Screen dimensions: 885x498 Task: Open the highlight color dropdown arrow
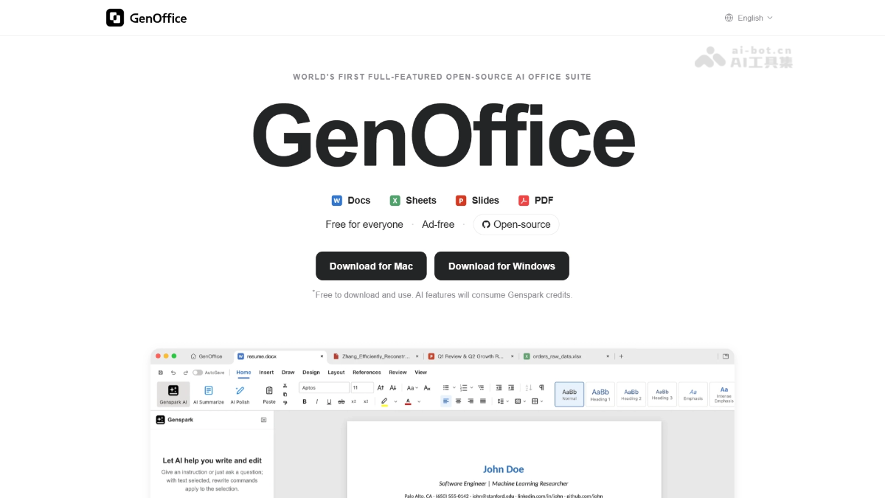395,401
